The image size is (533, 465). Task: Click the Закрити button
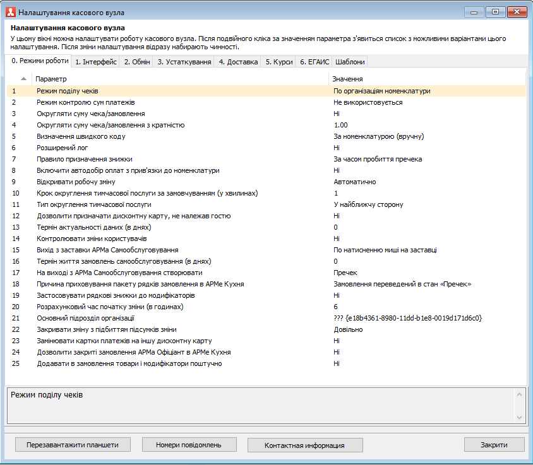494,445
